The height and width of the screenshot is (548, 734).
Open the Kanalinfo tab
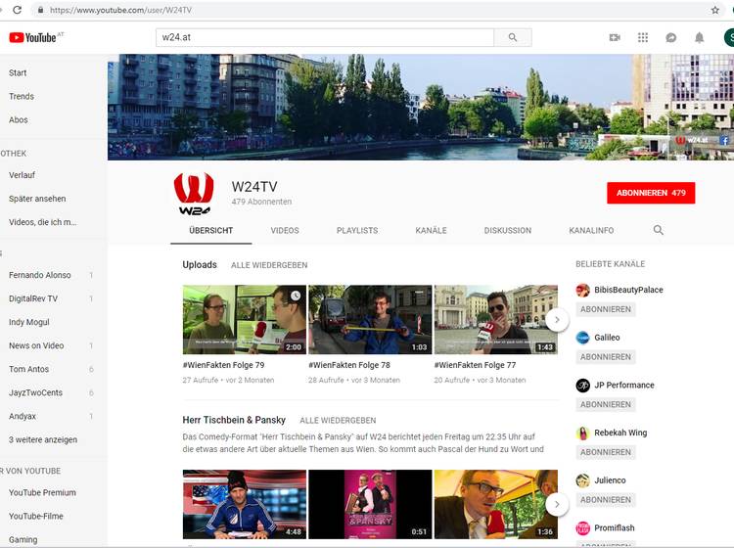tap(591, 231)
